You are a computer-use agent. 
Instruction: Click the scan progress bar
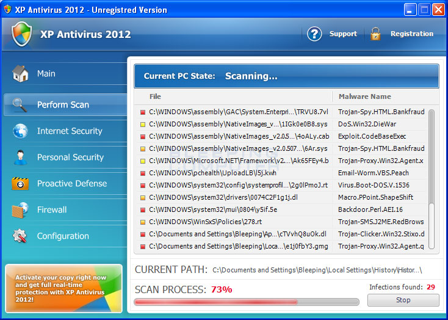[247, 302]
